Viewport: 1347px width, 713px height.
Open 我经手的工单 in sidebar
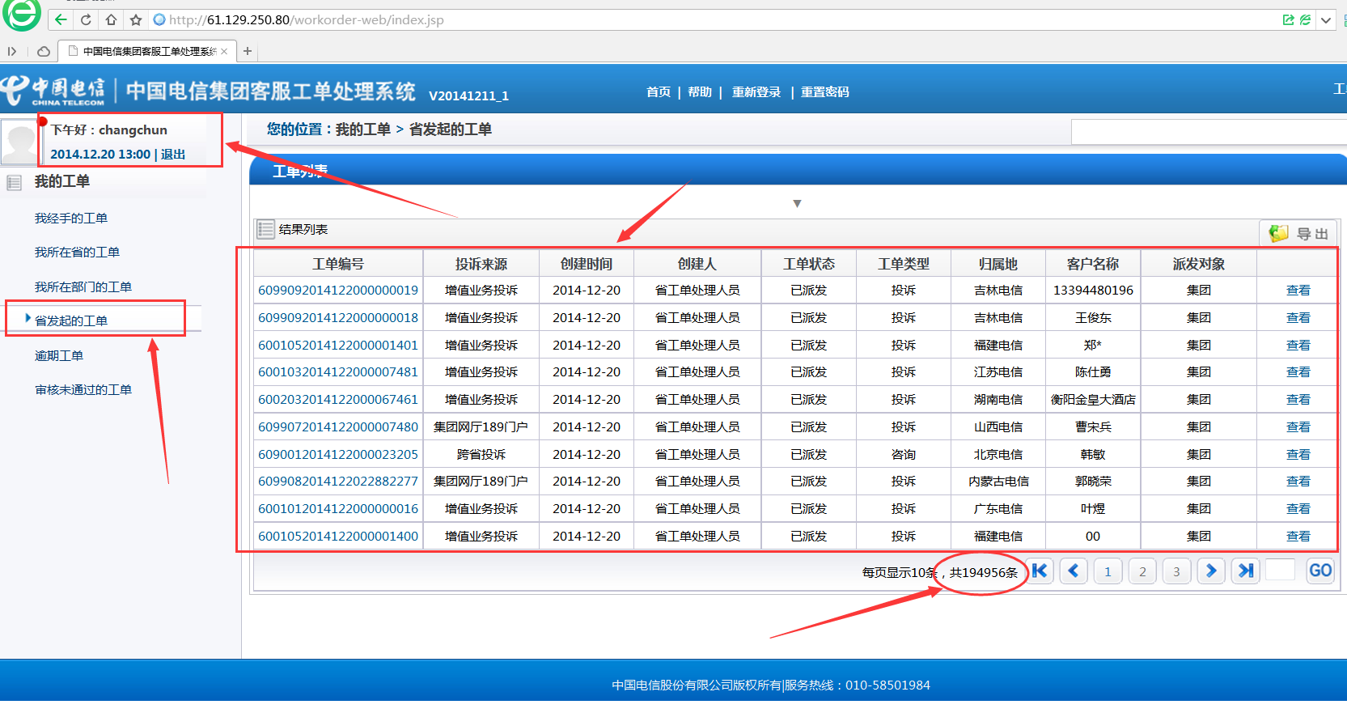[x=71, y=218]
